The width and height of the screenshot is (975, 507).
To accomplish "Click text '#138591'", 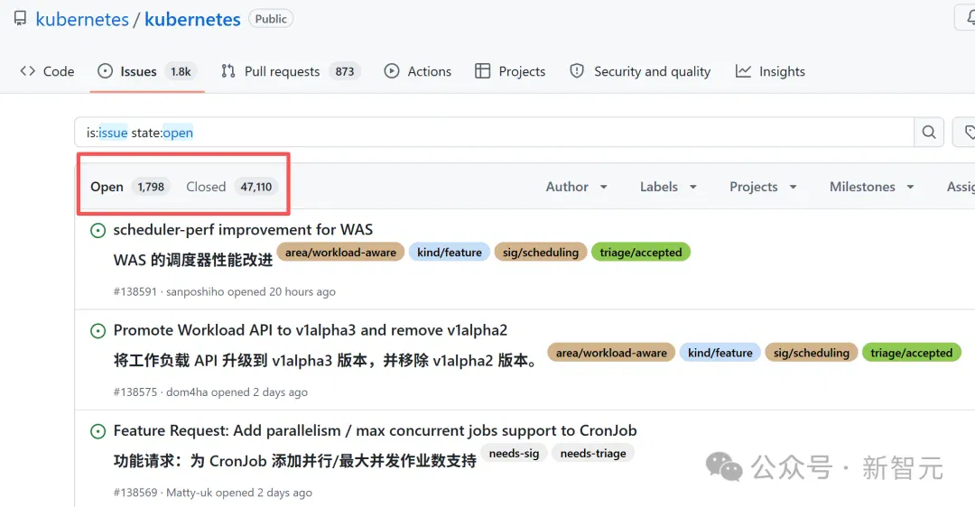I will pos(135,291).
